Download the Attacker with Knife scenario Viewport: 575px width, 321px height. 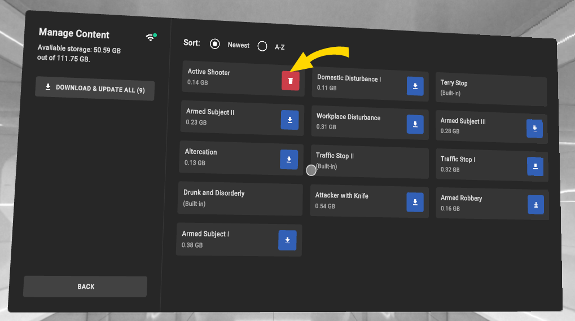pos(415,202)
